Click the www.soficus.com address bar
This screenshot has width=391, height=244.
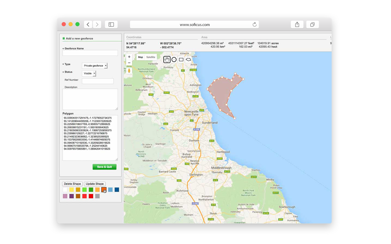coord(194,25)
